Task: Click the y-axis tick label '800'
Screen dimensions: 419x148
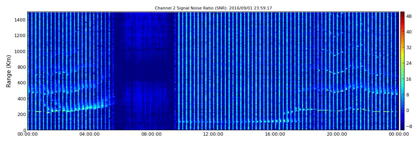Action: (x=21, y=67)
